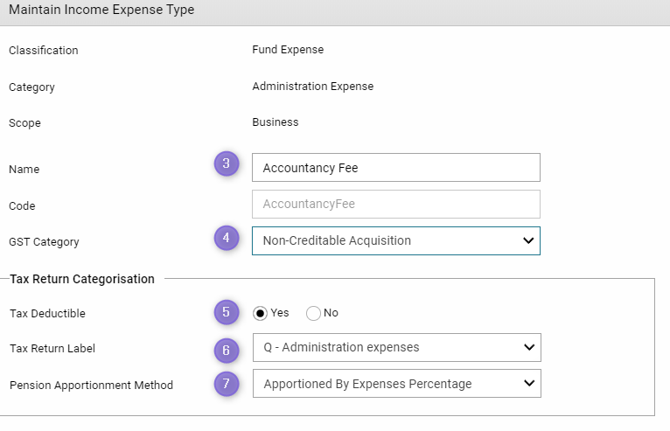Screen dimensions: 670x431
Task: Click the 'Fund Expense' classification value
Action: point(288,50)
